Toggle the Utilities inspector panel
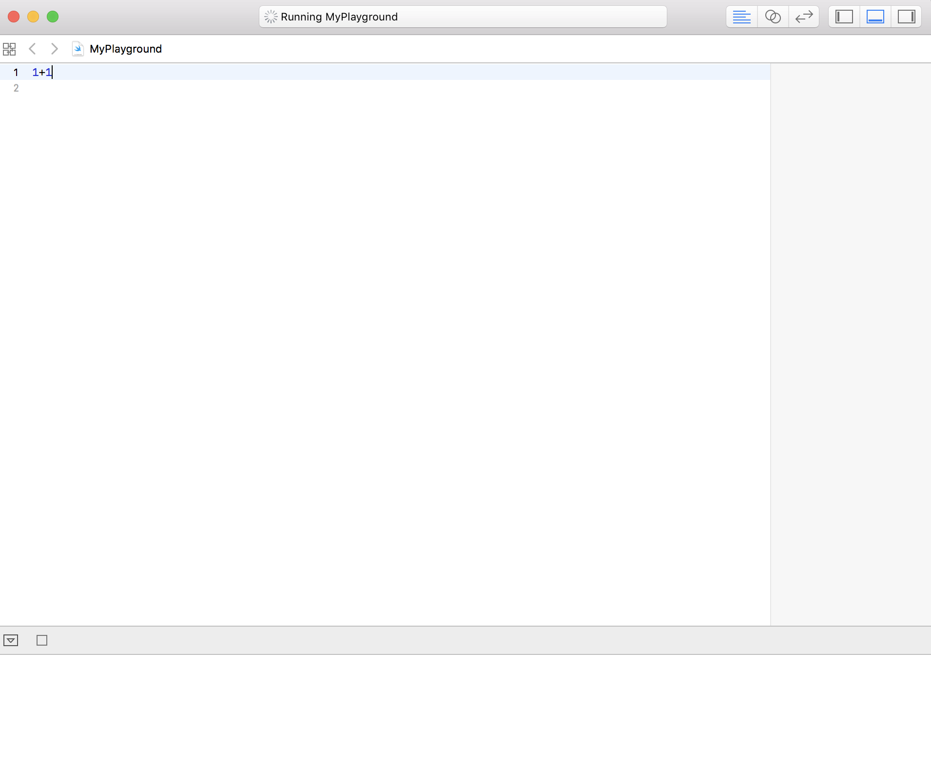Image resolution: width=931 pixels, height=766 pixels. [x=907, y=17]
